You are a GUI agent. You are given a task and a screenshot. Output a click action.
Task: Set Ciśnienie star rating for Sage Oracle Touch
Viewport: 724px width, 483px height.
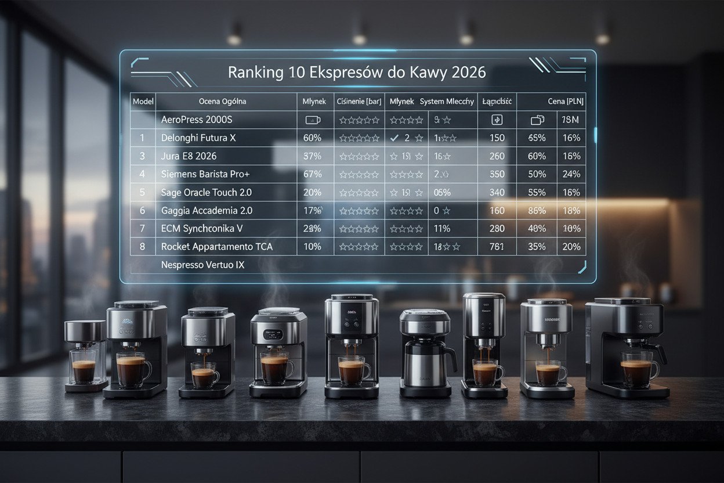[359, 193]
